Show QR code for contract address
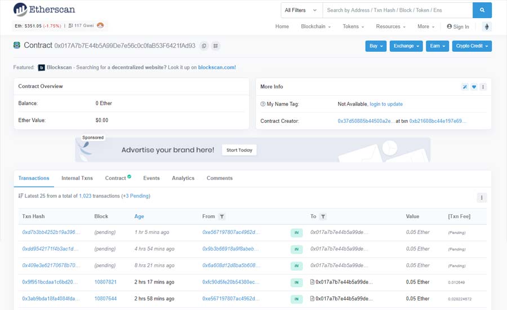Viewport: 507px width, 310px height. click(216, 46)
